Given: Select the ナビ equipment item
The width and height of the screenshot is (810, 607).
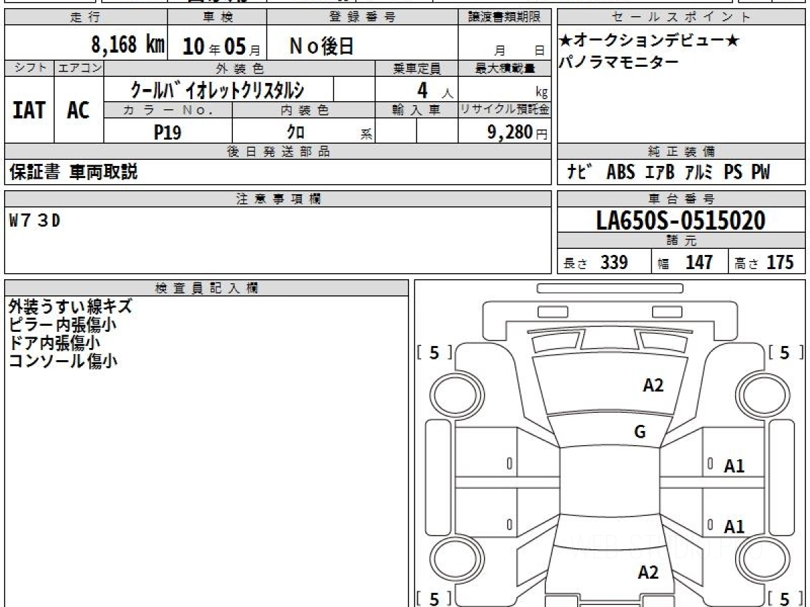Looking at the screenshot, I should [580, 172].
